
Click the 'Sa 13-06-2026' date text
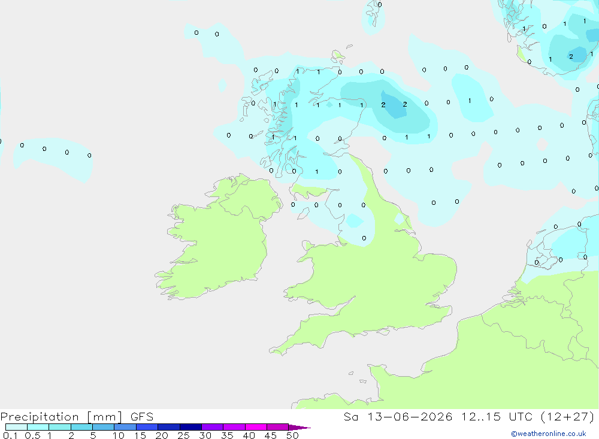tap(398, 417)
